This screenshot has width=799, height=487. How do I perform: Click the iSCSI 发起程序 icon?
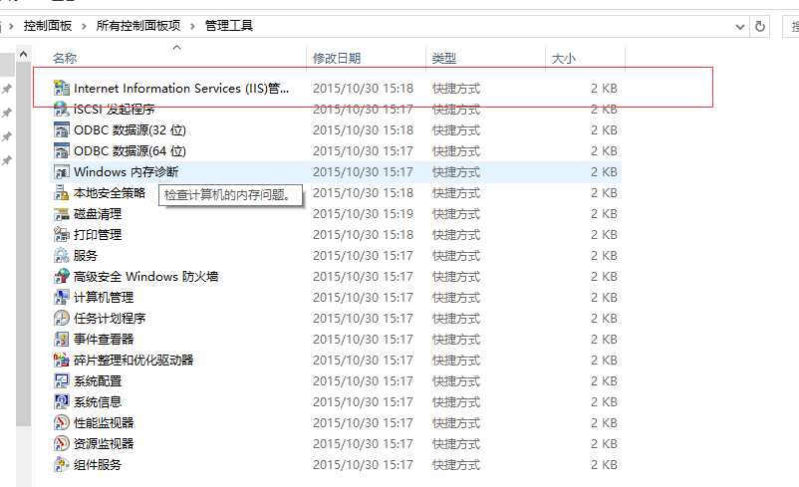(x=61, y=109)
